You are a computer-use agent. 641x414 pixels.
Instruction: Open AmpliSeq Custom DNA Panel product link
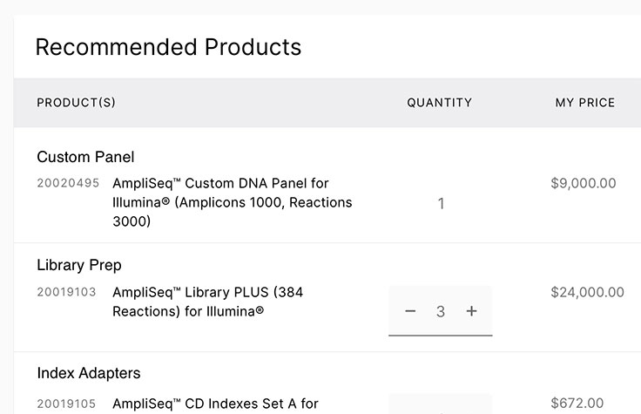point(233,202)
